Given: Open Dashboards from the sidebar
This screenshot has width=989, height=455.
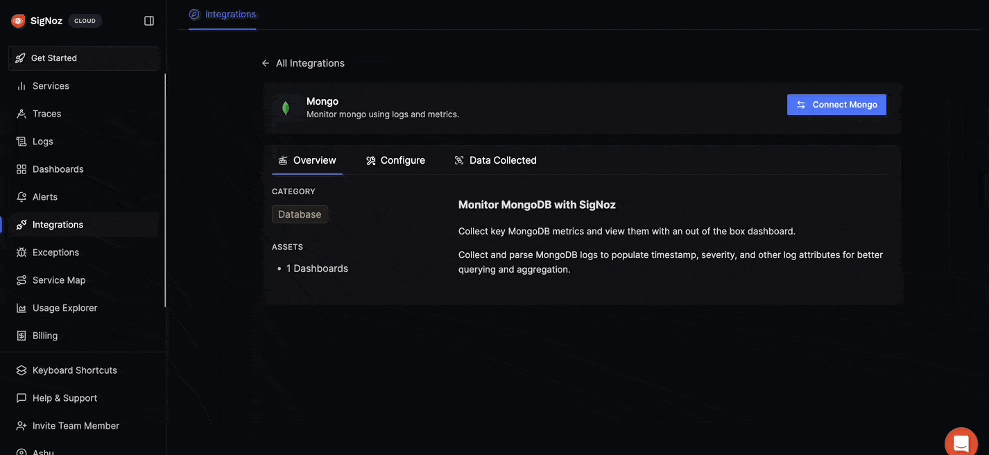Looking at the screenshot, I should click(x=84, y=169).
